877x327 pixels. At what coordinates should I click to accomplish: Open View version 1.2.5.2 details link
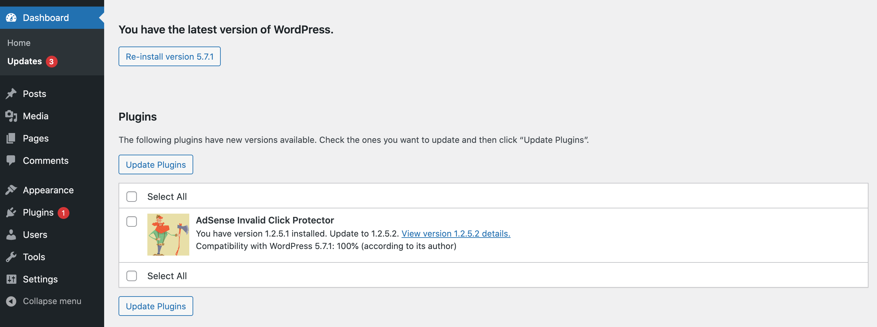[x=456, y=234]
